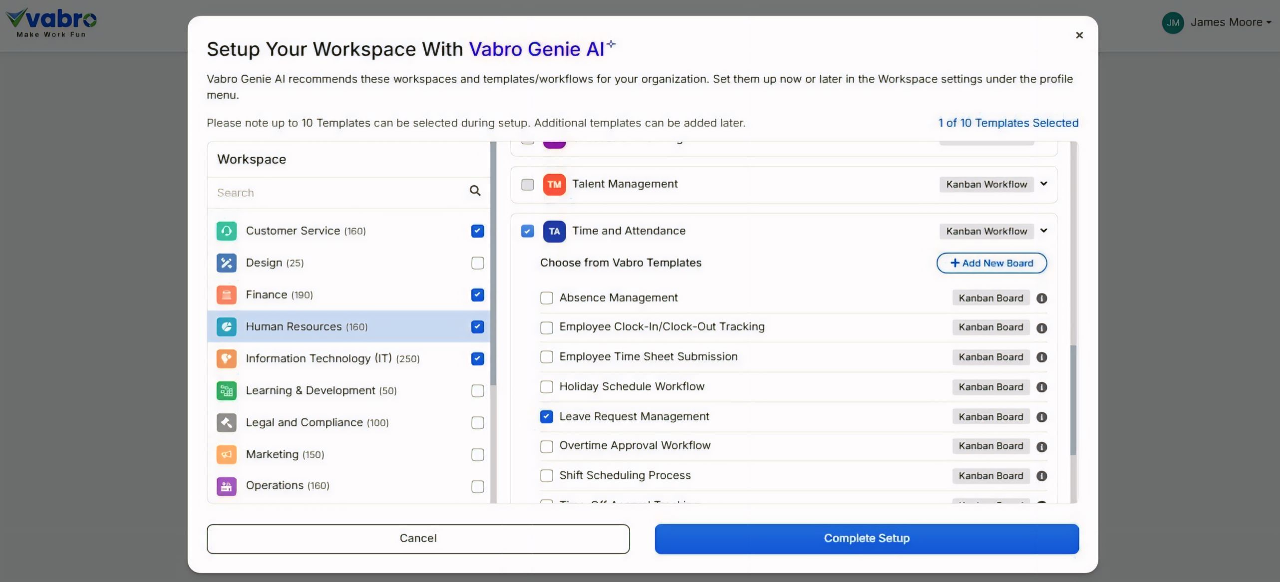Check the Talent Management checkbox
Image resolution: width=1280 pixels, height=582 pixels.
coord(527,185)
